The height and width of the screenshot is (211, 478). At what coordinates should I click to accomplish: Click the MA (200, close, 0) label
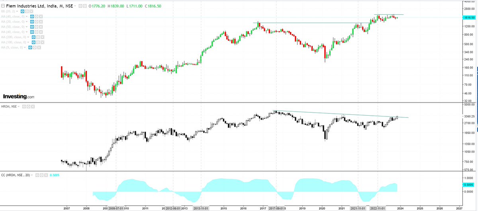pyautogui.click(x=14, y=37)
